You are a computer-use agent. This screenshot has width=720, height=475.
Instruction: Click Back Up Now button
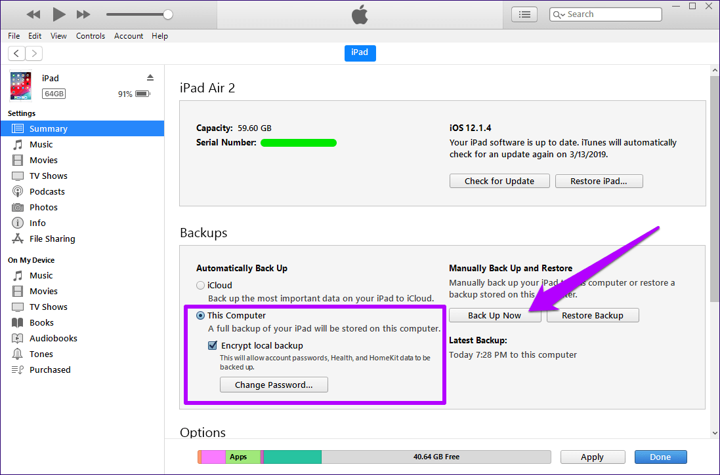coord(494,315)
